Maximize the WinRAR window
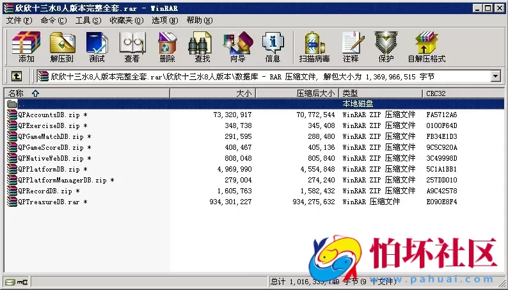The width and height of the screenshot is (508, 290). [488, 8]
